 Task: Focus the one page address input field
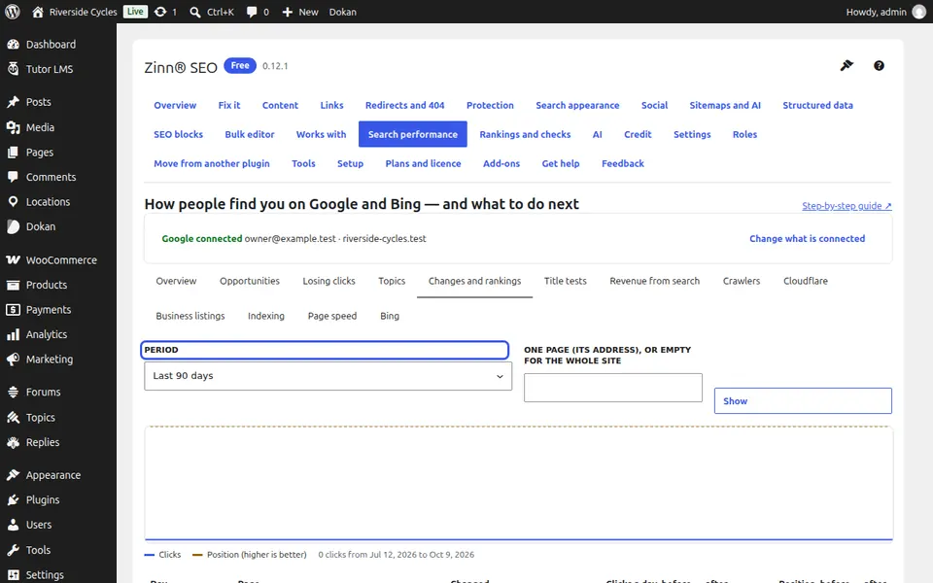(x=613, y=388)
